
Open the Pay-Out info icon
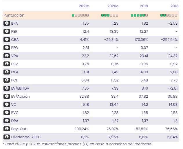click(x=6, y=129)
